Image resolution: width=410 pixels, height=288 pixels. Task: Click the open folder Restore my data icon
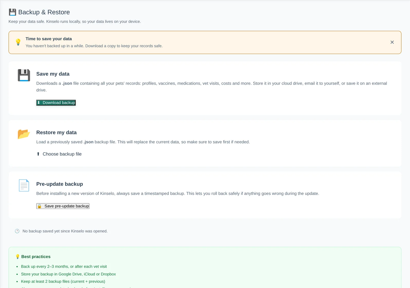(x=24, y=134)
